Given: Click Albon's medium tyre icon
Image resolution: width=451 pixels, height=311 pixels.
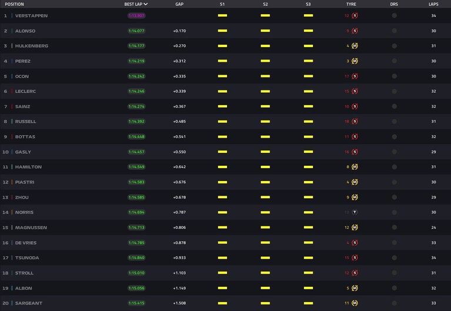Looking at the screenshot, I should point(355,288).
